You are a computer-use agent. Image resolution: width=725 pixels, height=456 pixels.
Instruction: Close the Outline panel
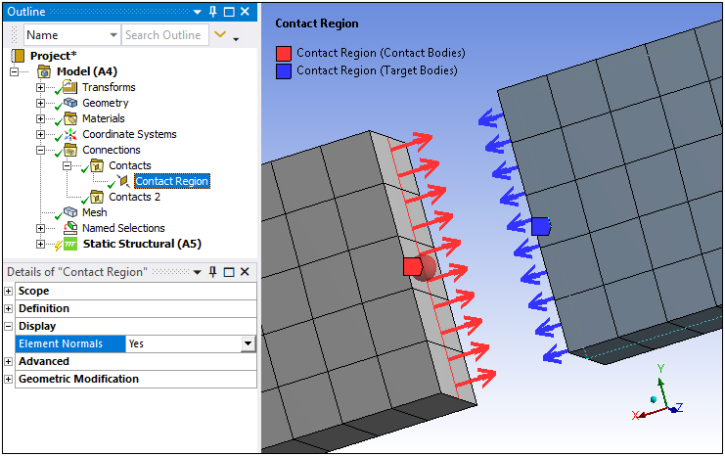coord(245,12)
